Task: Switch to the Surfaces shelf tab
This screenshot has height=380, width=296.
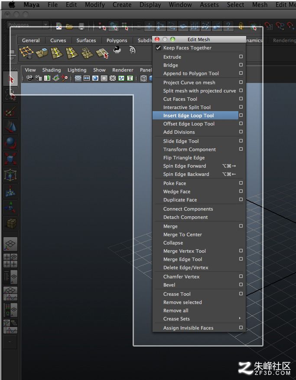Action: click(86, 40)
